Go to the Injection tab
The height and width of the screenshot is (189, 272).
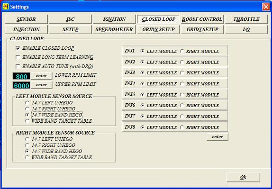point(26,29)
